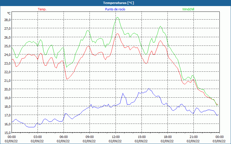Screen dimensions: 231x144
Task: Click the 22,0 value on the temperature axis
Action: (x=7, y=72)
